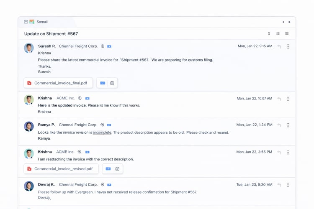Viewport: 314px width, 209px height.
Task: Click the dollar sign icon in subject bar
Action: (269, 33)
